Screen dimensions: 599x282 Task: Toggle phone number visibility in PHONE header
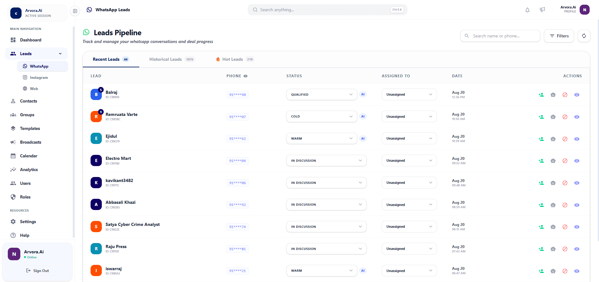[x=245, y=76]
